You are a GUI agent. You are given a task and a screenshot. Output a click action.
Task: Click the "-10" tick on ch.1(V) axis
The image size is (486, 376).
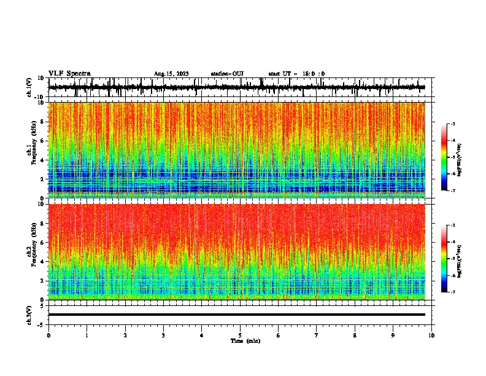coord(39,97)
